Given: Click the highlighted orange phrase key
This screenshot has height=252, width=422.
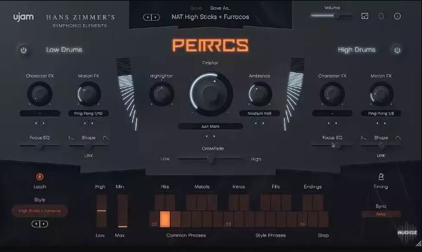Looking at the screenshot, I should [x=165, y=219].
